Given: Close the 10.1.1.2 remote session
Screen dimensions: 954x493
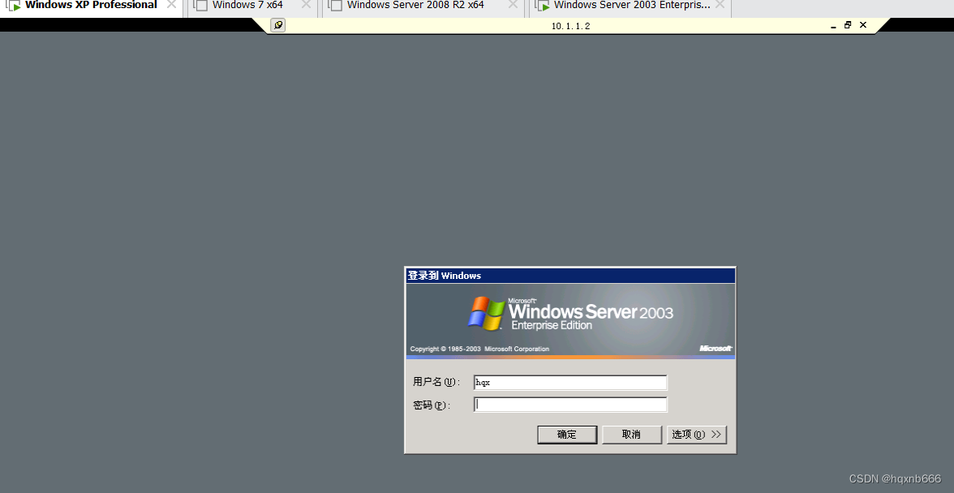Looking at the screenshot, I should (x=863, y=25).
